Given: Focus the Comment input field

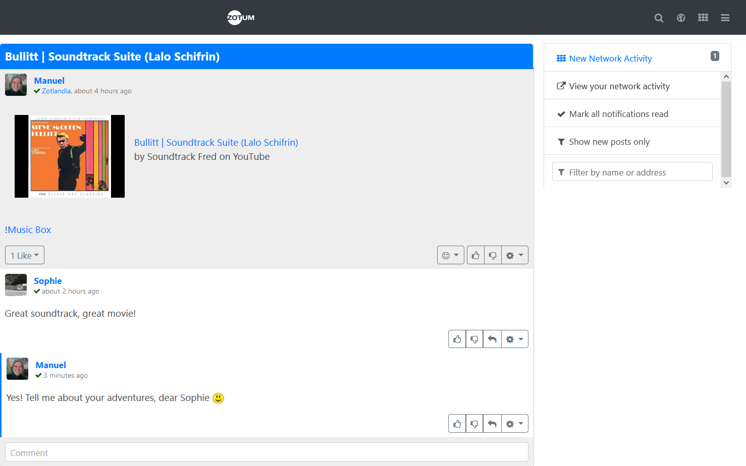Looking at the screenshot, I should coord(267,452).
